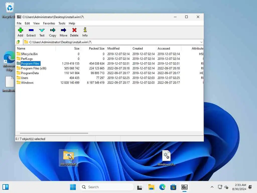Screen dimensions: 257x193
Task: Sort by the Name column header
Action: pyautogui.click(x=36, y=49)
